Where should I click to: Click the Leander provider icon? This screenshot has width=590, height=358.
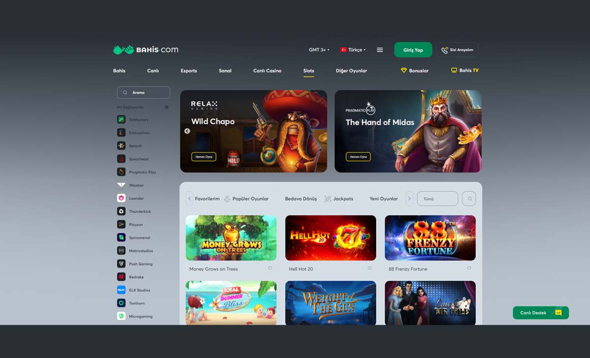tap(121, 198)
